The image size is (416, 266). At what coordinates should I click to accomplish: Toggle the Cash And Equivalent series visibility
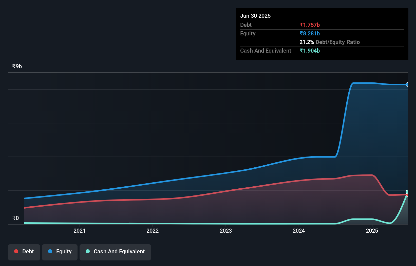[115, 252]
